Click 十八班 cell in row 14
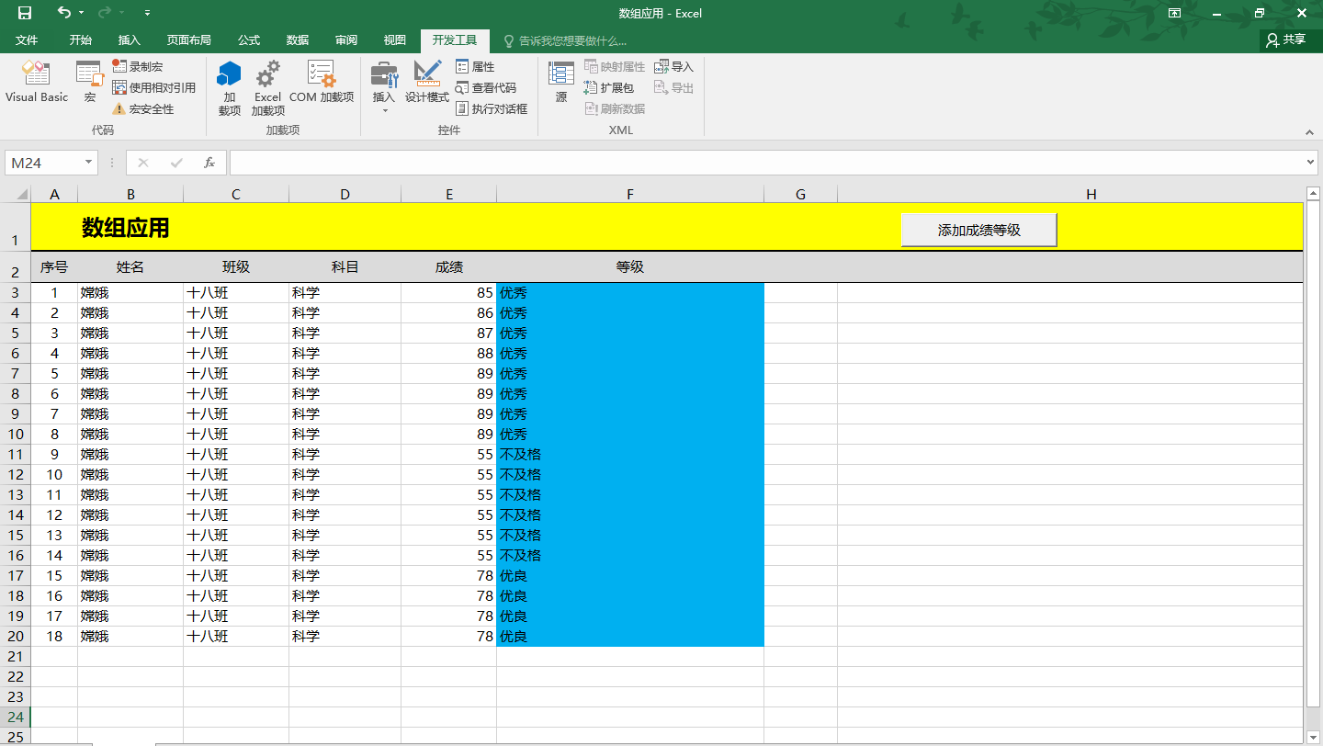Viewport: 1323px width, 746px height. pyautogui.click(x=236, y=515)
